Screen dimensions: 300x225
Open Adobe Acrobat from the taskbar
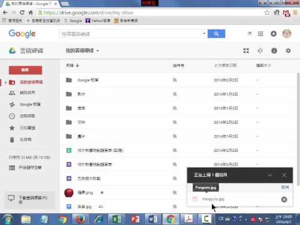click(x=189, y=219)
